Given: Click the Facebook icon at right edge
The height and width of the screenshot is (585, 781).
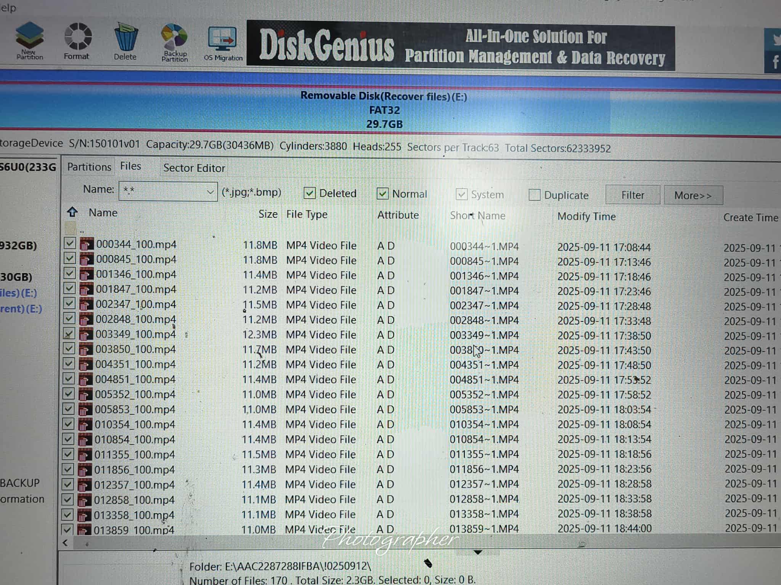Looking at the screenshot, I should coord(774,62).
